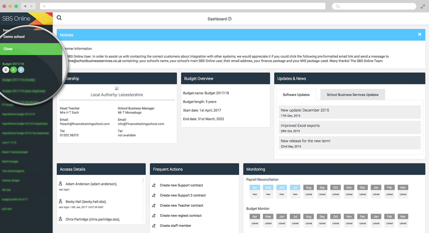Click the user icon next to Adam Anderson
Viewport: 429px width, 233px height.
coord(61,184)
